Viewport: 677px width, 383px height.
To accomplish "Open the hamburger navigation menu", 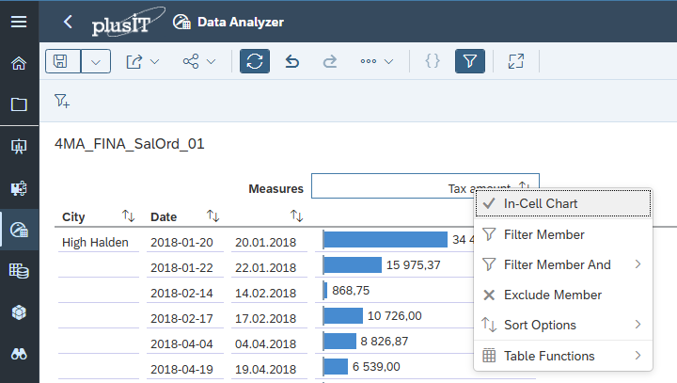I will click(x=19, y=22).
